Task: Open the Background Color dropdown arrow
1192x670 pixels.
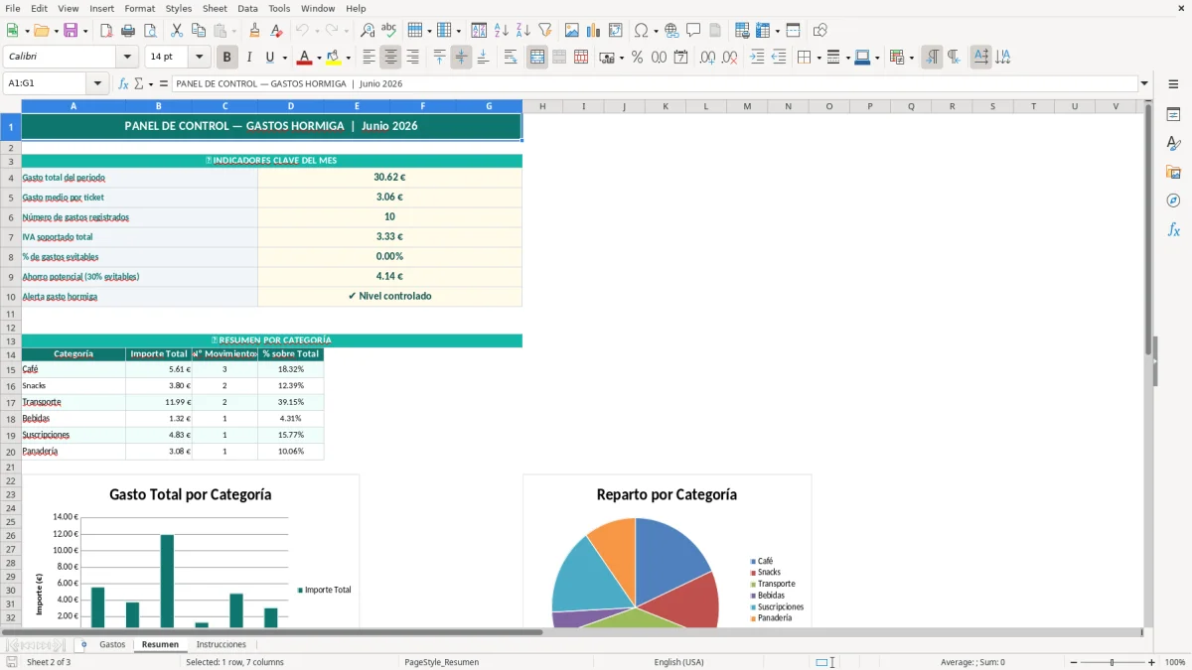Action: [x=348, y=58]
